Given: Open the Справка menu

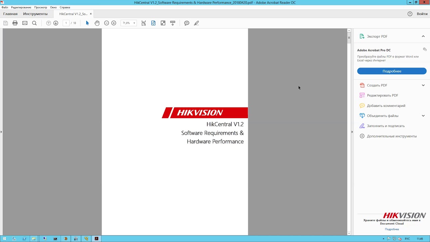Looking at the screenshot, I should pos(65,7).
